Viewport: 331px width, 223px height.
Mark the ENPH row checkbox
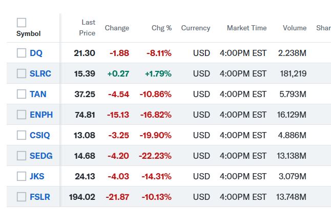(22, 115)
